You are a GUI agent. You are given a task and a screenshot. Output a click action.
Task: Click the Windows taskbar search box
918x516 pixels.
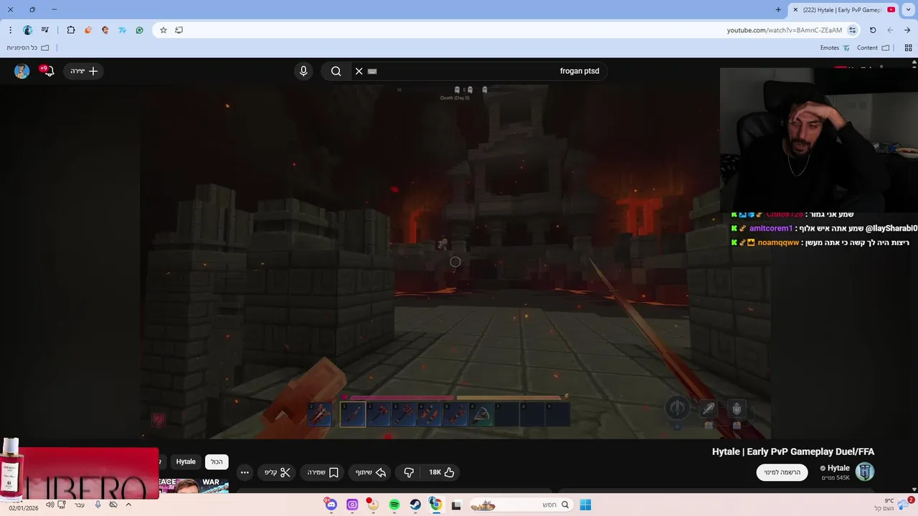[520, 505]
